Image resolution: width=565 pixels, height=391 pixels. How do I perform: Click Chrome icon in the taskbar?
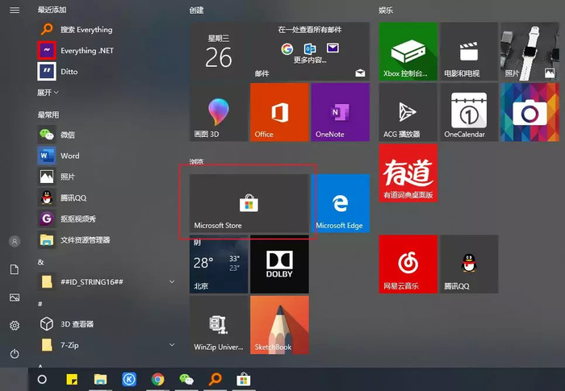[x=157, y=379]
